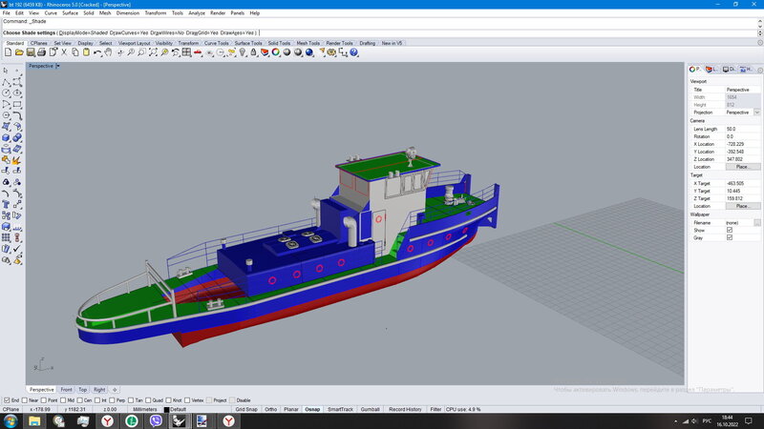This screenshot has height=429, width=764.
Task: Click the Filter status bar pane
Action: pos(435,410)
